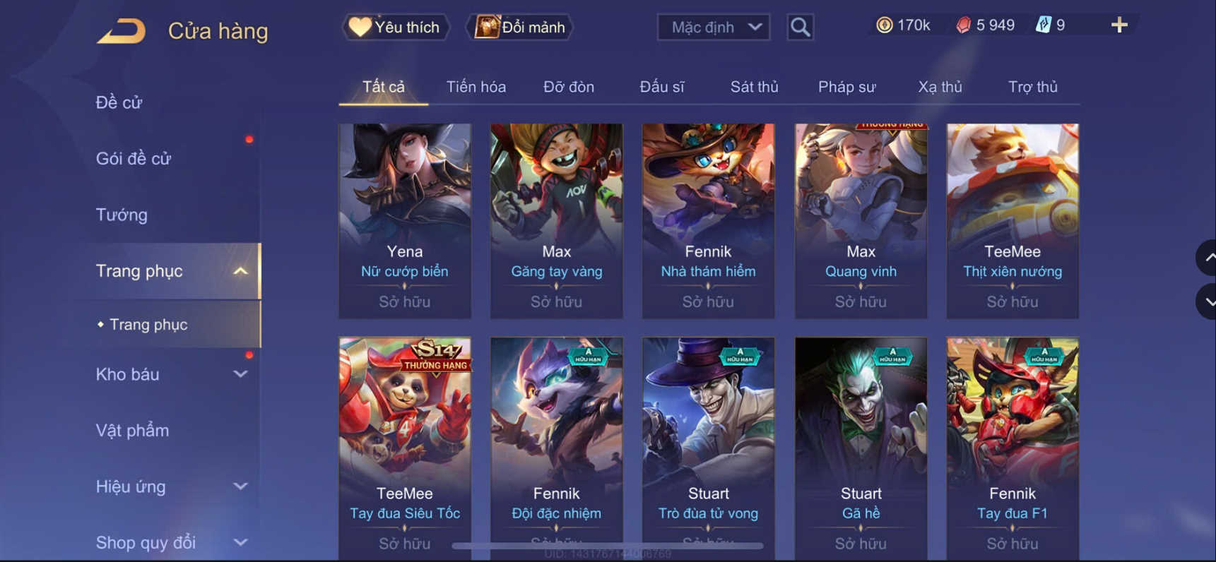The height and width of the screenshot is (562, 1216).
Task: Select the Tiến hóa tab
Action: pos(476,87)
